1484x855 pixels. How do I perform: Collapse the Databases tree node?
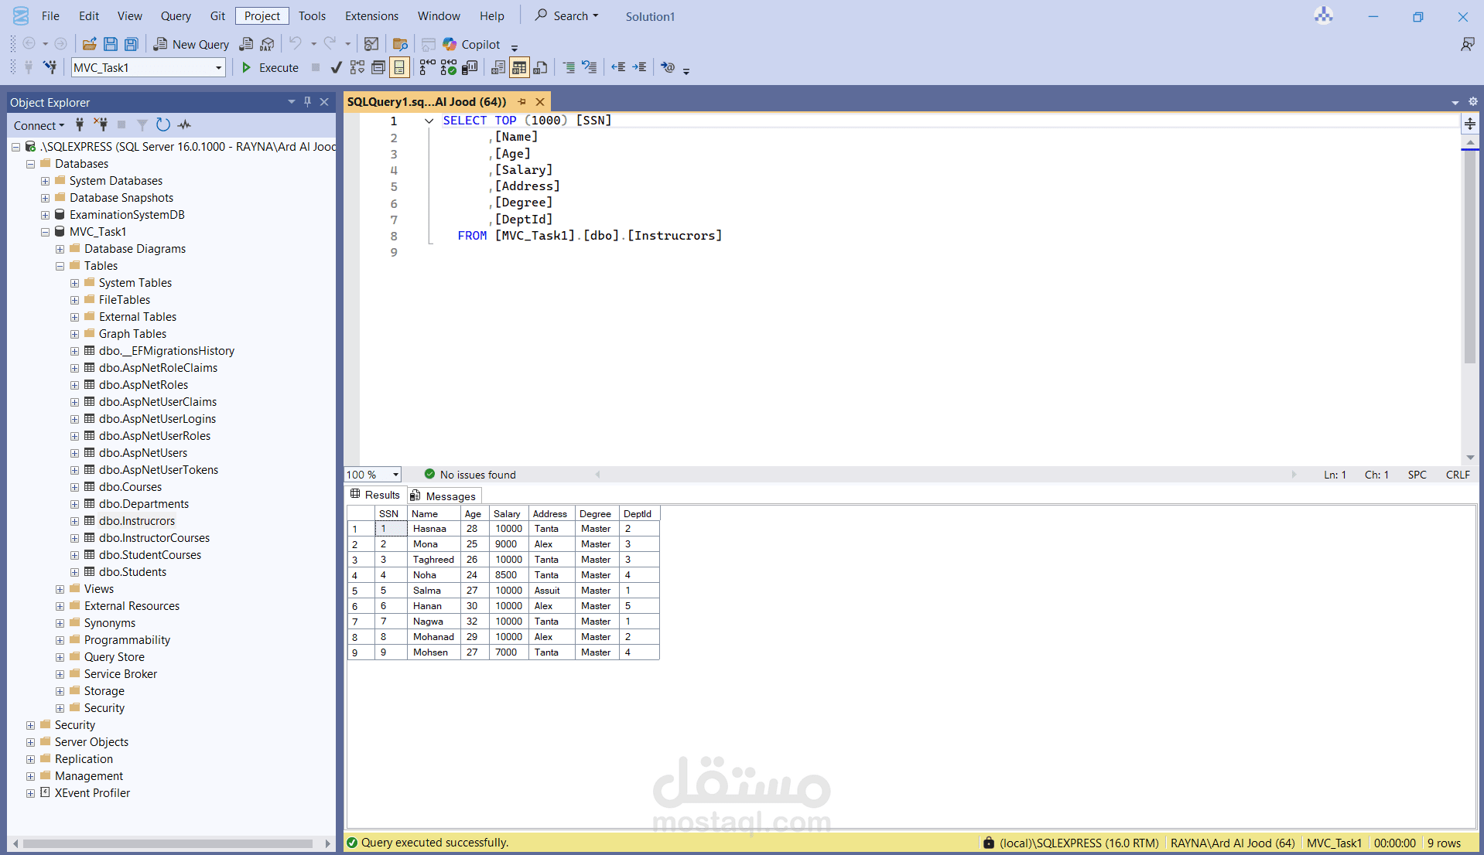30,164
